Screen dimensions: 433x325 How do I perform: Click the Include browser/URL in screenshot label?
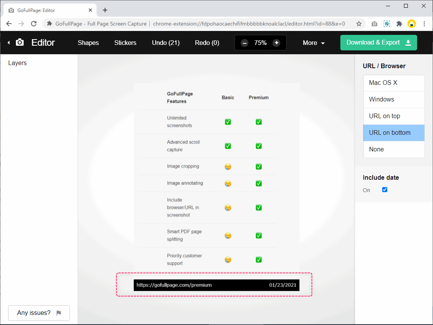click(183, 208)
